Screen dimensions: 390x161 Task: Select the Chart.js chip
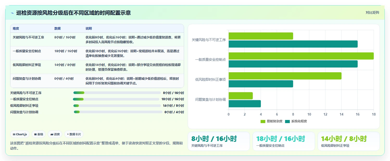(x=20, y=134)
